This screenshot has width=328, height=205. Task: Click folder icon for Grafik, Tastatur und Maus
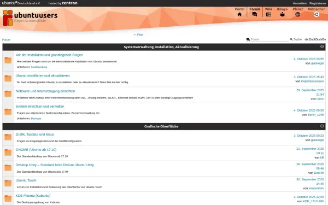pos(8,137)
